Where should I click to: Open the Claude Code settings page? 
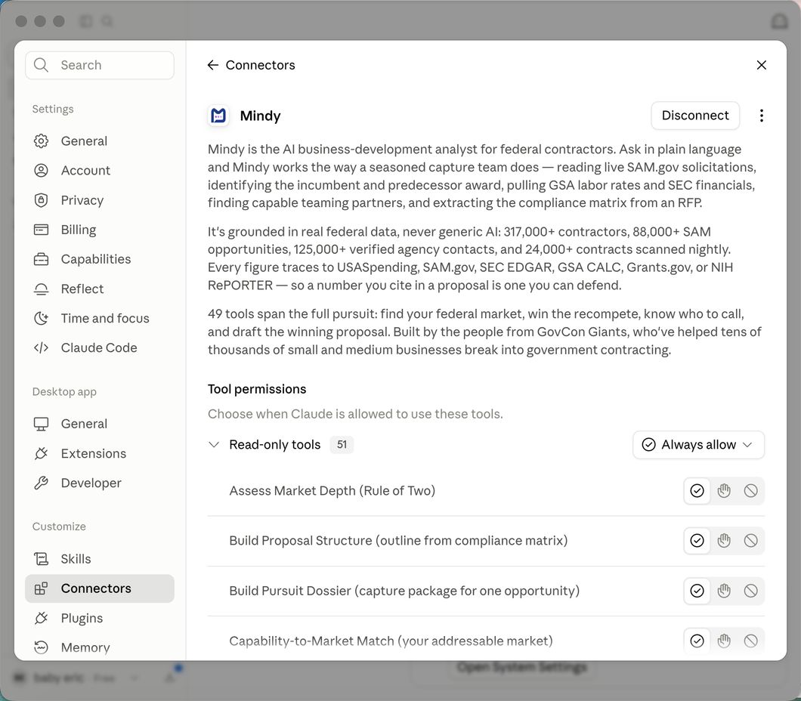pyautogui.click(x=100, y=347)
